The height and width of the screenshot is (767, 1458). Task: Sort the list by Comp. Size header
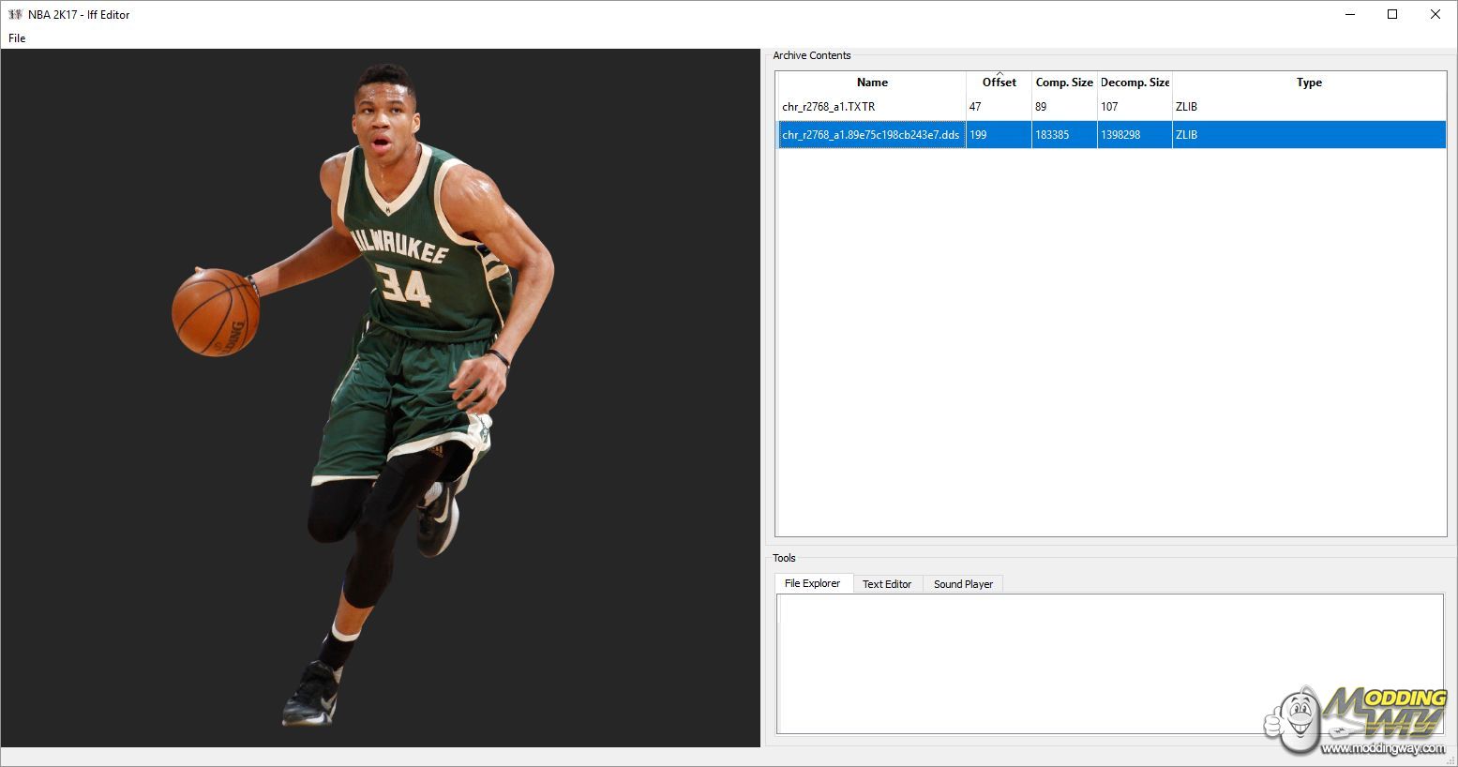point(1064,83)
